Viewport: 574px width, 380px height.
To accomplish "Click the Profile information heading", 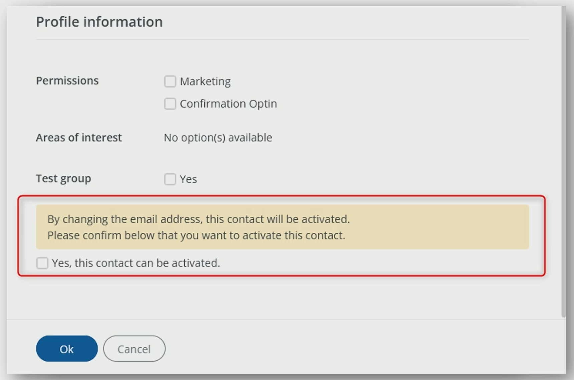I will (x=99, y=22).
